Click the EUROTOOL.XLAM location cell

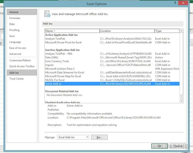click(x=125, y=61)
